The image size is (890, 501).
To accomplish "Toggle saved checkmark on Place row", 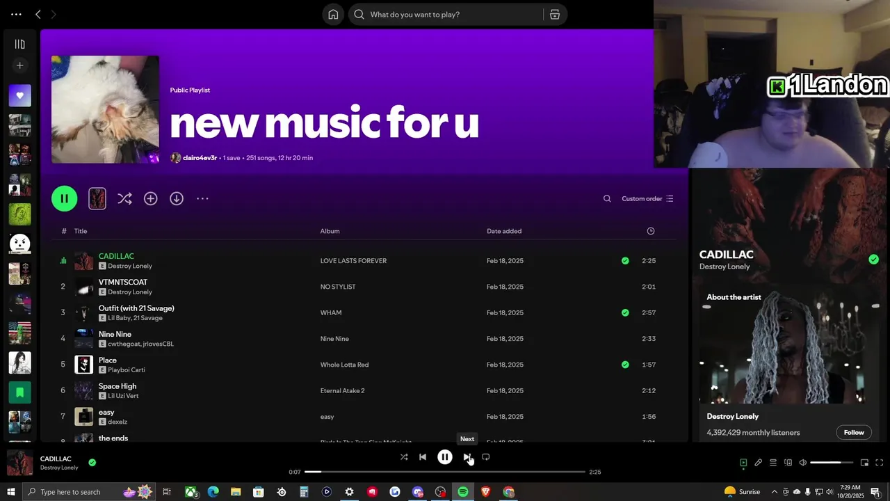I will pyautogui.click(x=625, y=365).
